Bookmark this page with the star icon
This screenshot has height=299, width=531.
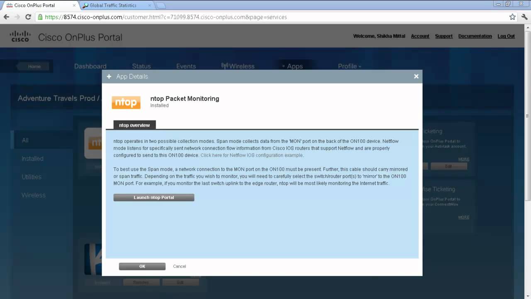(512, 17)
